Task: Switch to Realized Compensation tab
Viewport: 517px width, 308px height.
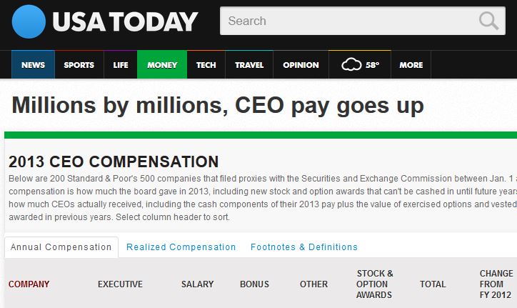Action: [x=181, y=247]
